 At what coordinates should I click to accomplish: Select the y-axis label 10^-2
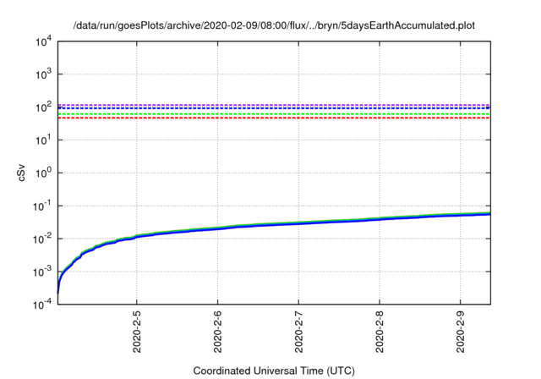41,239
